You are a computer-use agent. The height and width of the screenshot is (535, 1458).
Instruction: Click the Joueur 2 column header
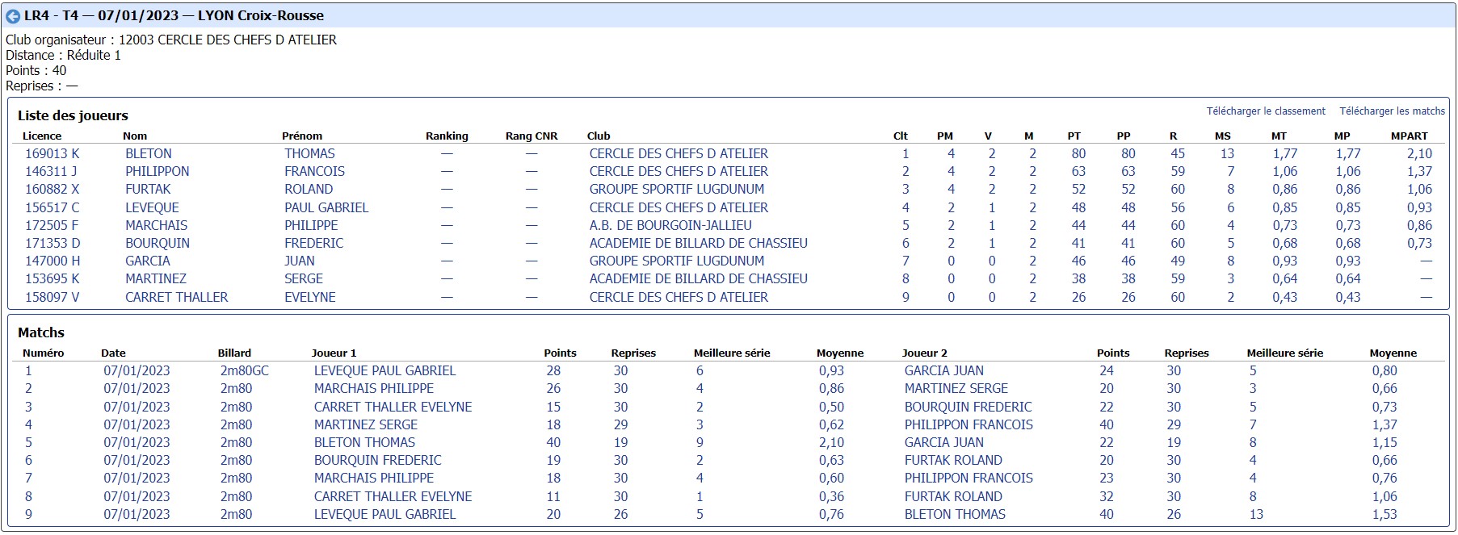(x=925, y=353)
